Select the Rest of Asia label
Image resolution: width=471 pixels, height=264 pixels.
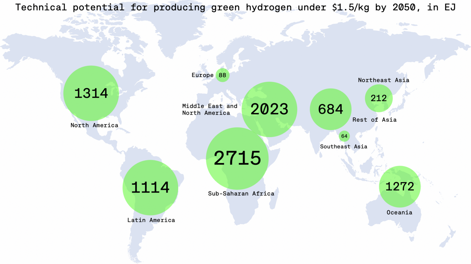pos(374,119)
